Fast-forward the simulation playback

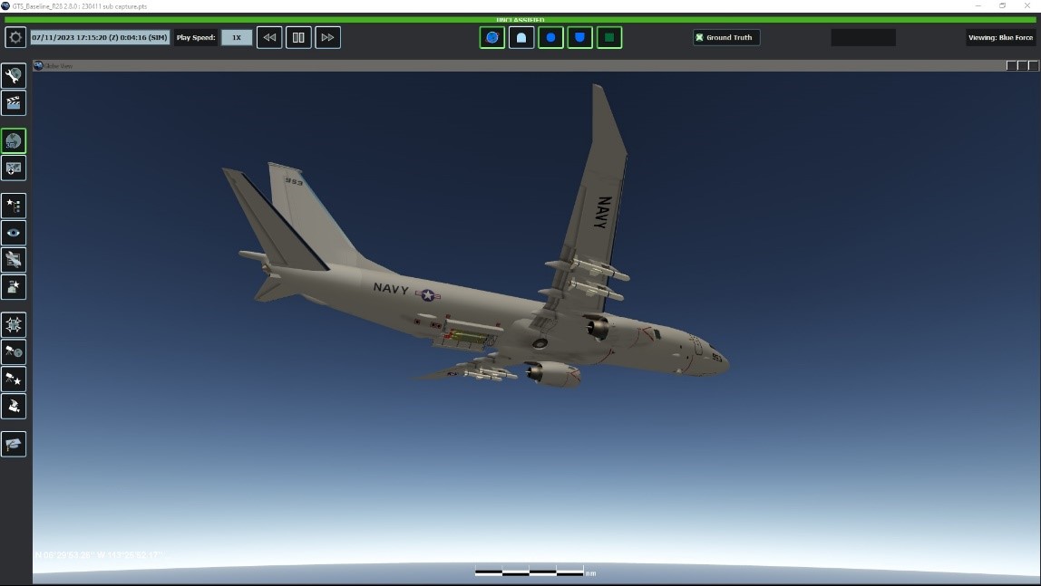coord(328,38)
